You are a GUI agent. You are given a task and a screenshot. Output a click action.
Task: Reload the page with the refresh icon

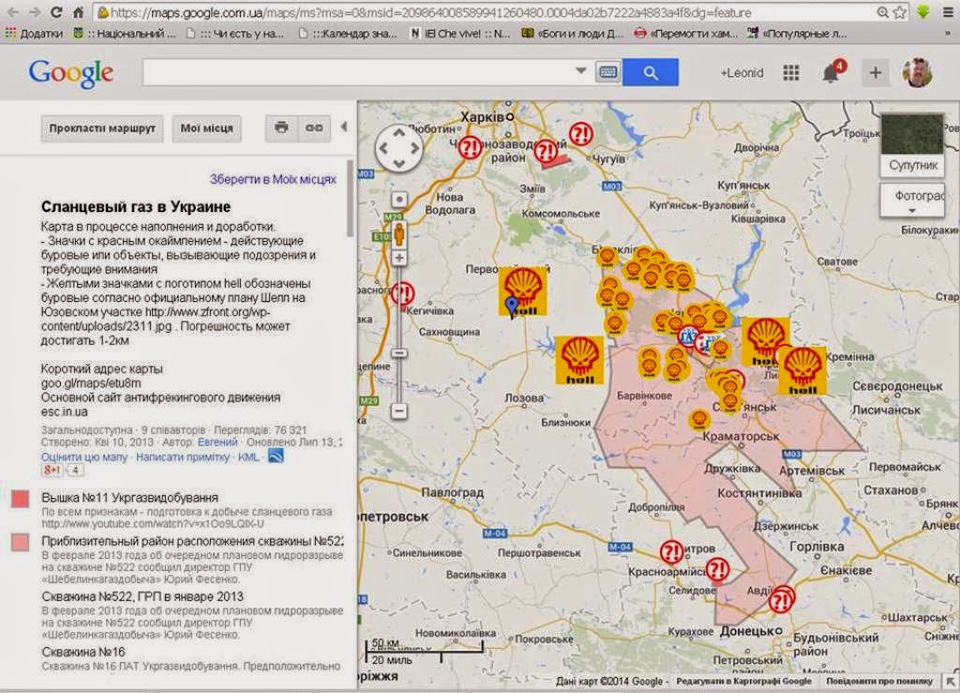[55, 11]
